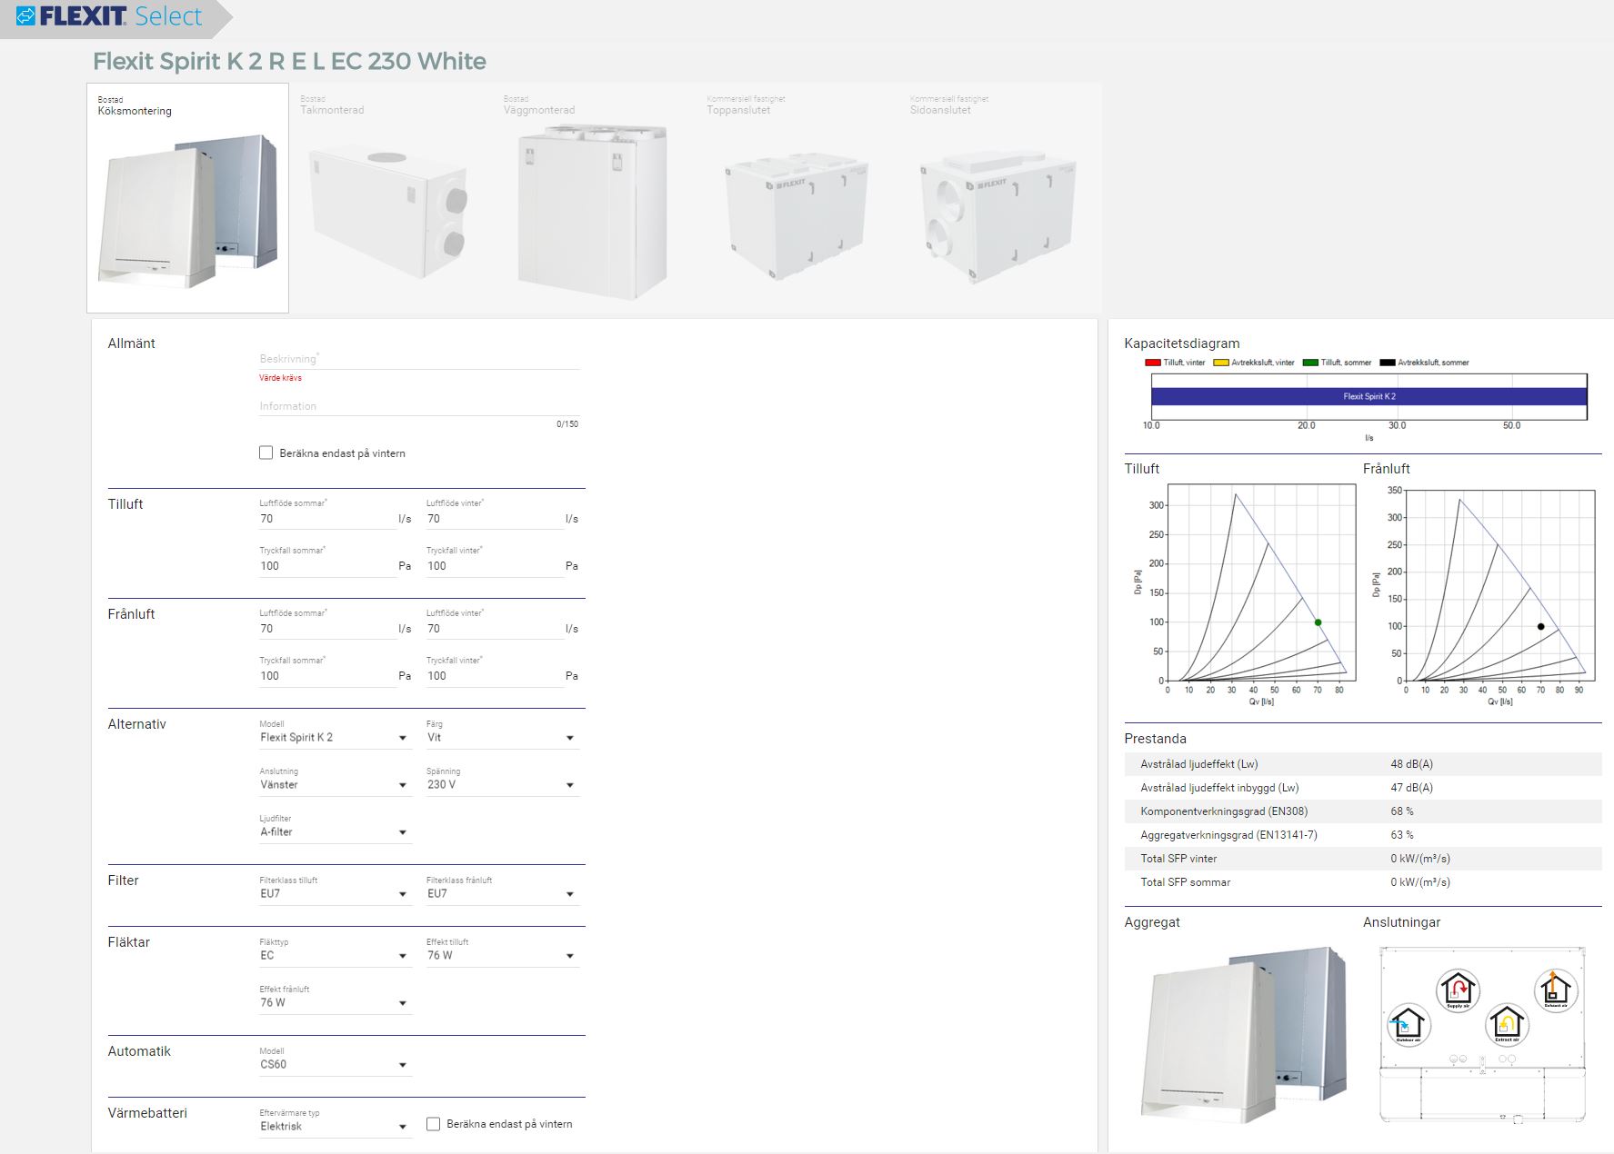Click the product title Flexit Spirit K 2 R E L EC 230 White
Screen dimensions: 1614x1154
click(289, 61)
